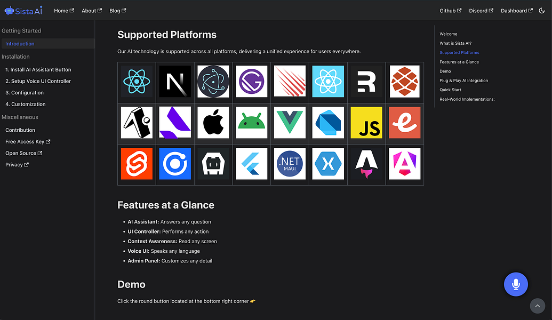This screenshot has width=552, height=320.
Task: Click the Dart logo tile
Action: coord(328,123)
